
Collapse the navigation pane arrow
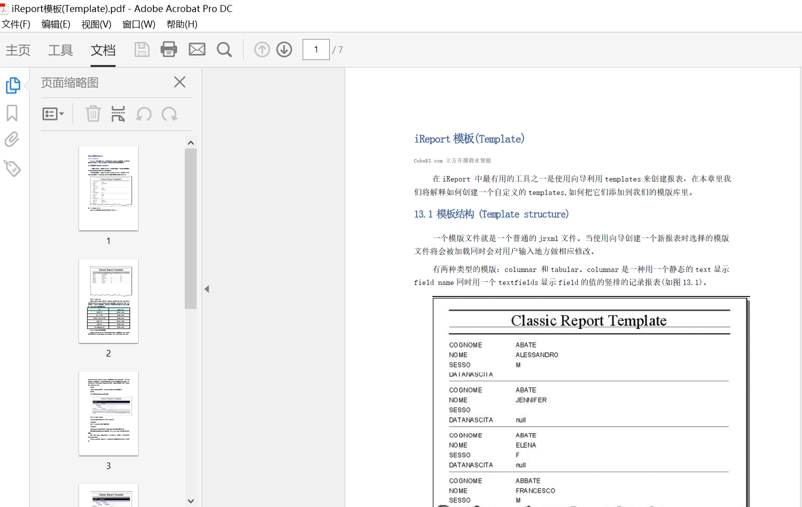pos(207,289)
